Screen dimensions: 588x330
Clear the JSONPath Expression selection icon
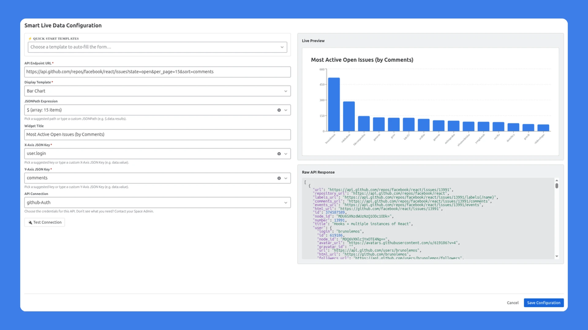(x=279, y=110)
